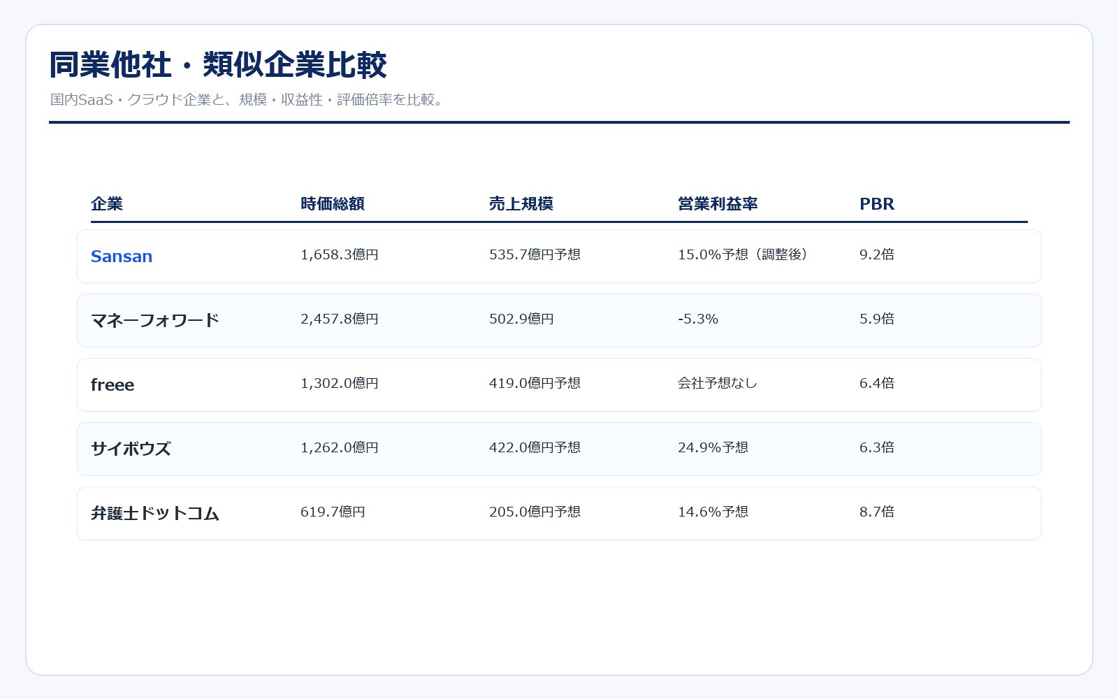Select operating margin 24.9%予想
1118x699 pixels.
713,447
